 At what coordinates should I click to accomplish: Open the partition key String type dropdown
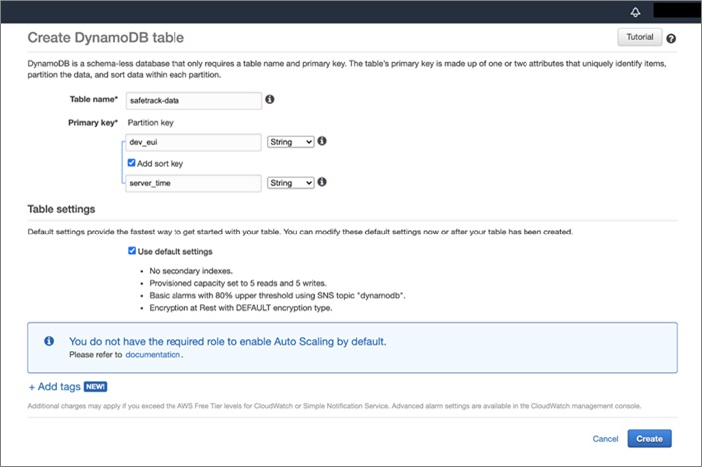tap(291, 142)
